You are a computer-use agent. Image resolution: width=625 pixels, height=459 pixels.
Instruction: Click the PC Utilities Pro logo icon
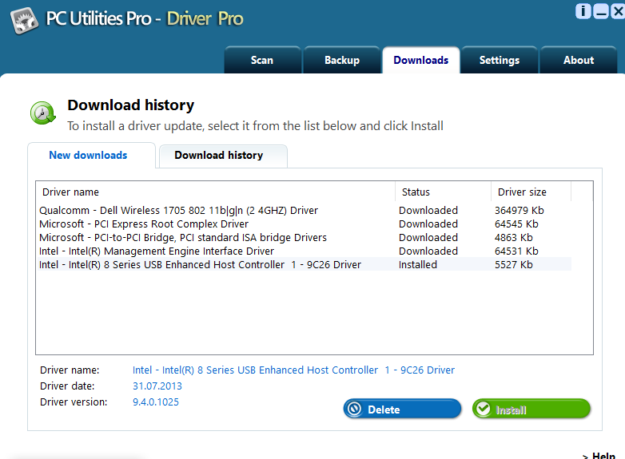click(x=22, y=20)
